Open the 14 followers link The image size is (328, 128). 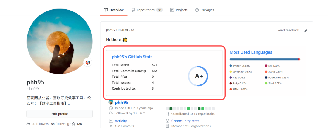click(x=39, y=124)
